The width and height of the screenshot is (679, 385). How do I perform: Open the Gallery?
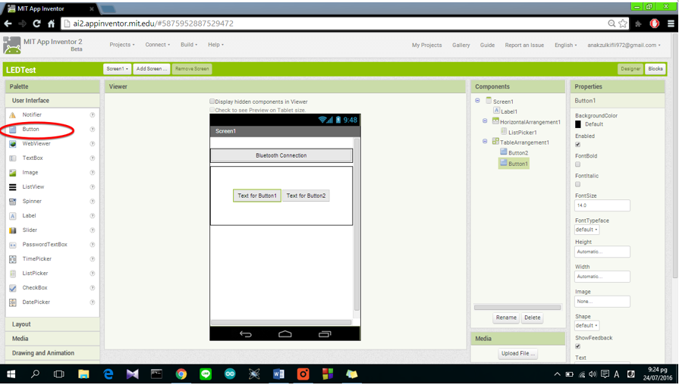tap(461, 45)
